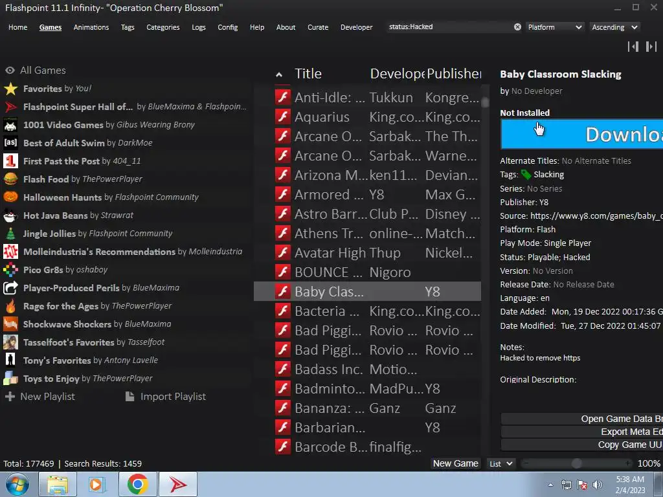The image size is (663, 497).
Task: Select the Pico Gr8s colorful icon
Action: [x=10, y=270]
